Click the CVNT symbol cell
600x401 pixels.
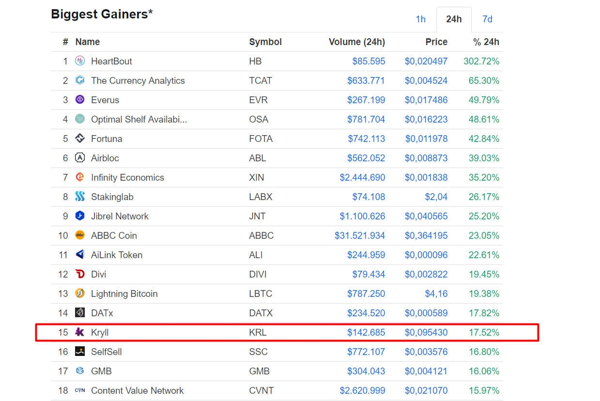coord(262,391)
